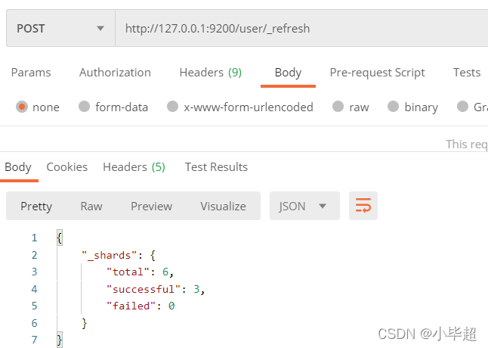Switch response view to Raw
This screenshot has height=348, width=488.
(x=91, y=207)
